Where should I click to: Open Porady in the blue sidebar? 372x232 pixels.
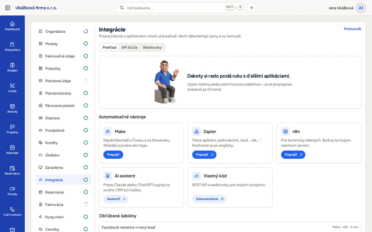[x=12, y=191]
